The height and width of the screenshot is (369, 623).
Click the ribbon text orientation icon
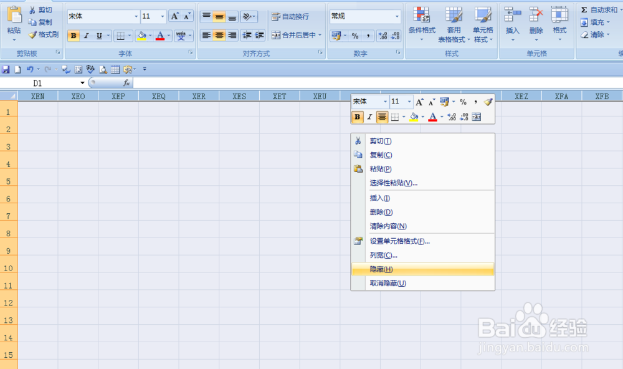click(247, 16)
